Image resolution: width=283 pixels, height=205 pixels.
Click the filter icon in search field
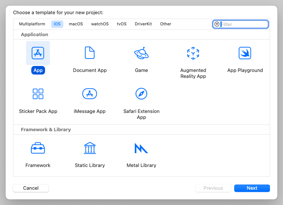click(217, 24)
